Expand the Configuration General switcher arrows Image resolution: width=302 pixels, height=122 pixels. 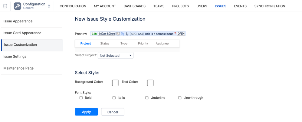(49, 6)
